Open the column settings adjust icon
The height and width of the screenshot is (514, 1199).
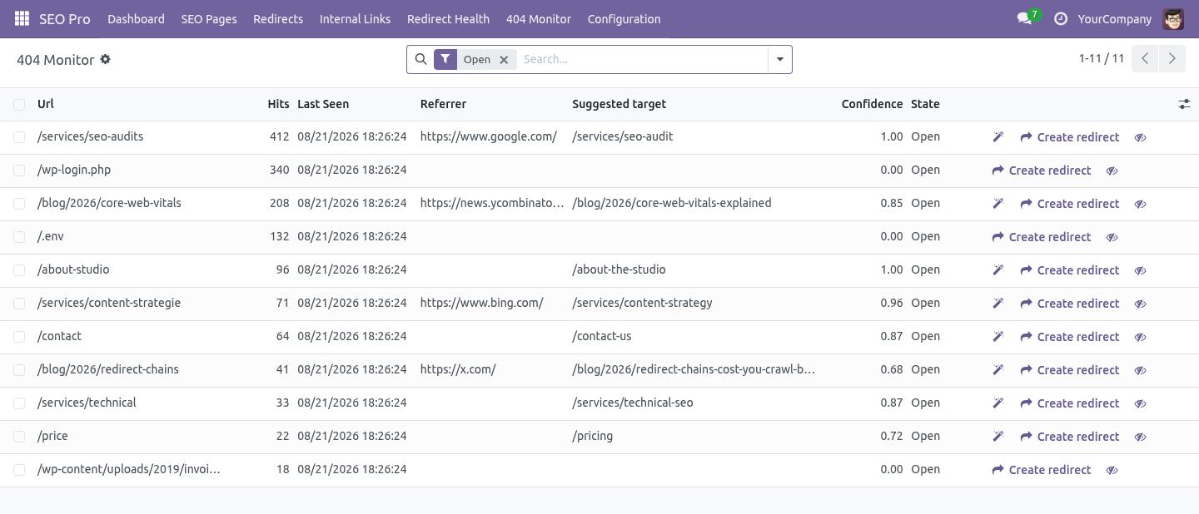[1184, 104]
